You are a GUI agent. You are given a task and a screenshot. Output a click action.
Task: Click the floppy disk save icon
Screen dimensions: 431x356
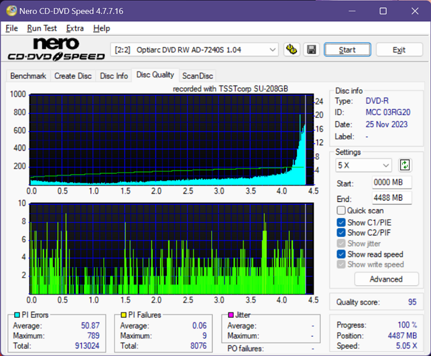[312, 50]
